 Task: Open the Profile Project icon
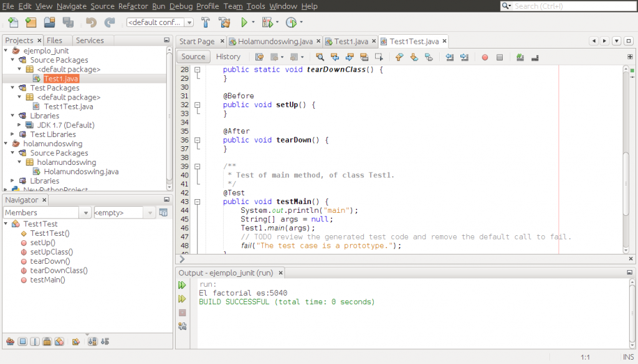pos(293,21)
